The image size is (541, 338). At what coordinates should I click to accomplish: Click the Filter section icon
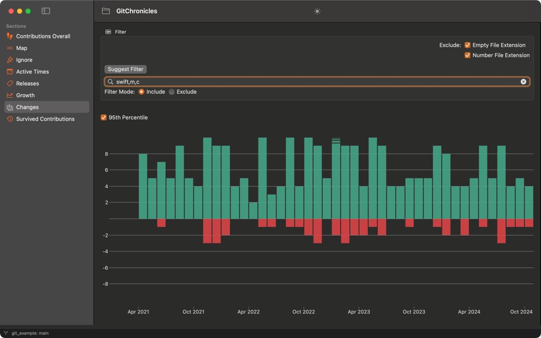coord(108,32)
